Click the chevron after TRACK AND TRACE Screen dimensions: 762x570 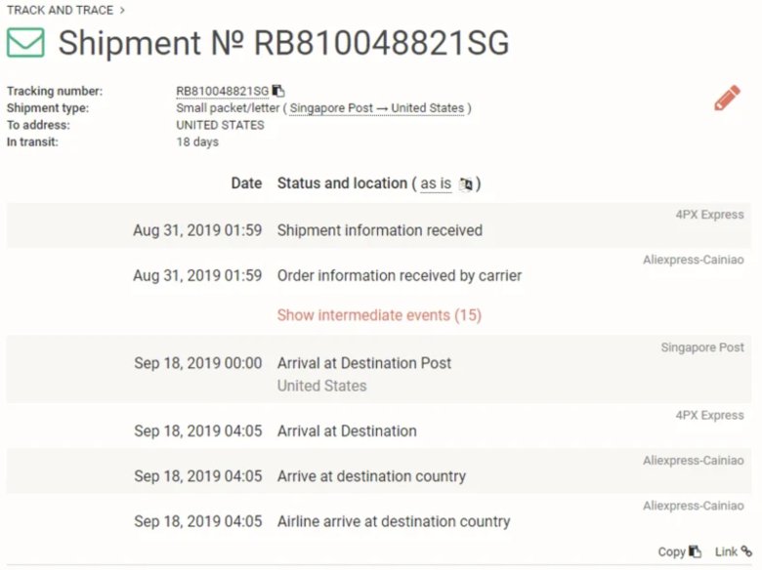tap(122, 10)
